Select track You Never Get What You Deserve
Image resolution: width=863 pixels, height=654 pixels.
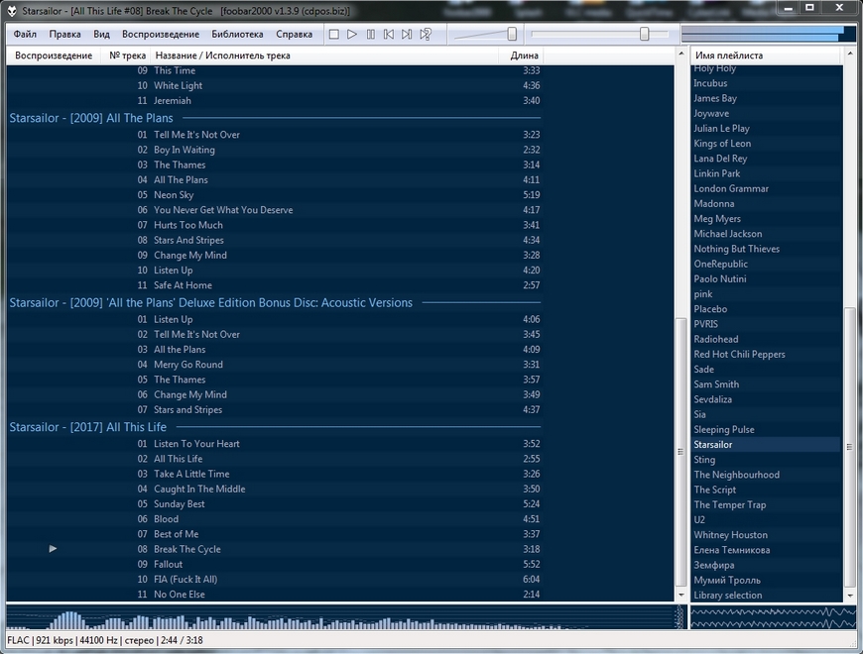click(x=275, y=210)
